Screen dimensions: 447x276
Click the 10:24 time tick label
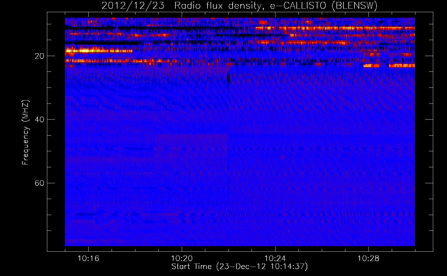(x=275, y=259)
